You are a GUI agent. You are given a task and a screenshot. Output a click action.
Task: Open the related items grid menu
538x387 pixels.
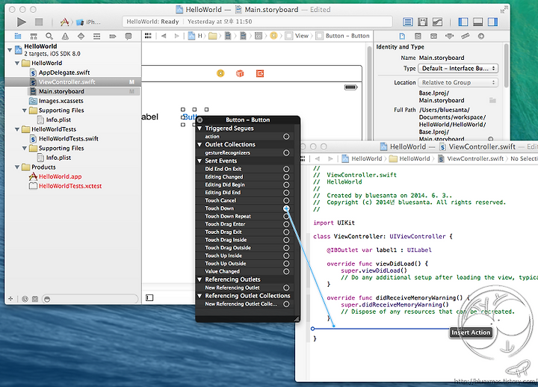pyautogui.click(x=148, y=36)
